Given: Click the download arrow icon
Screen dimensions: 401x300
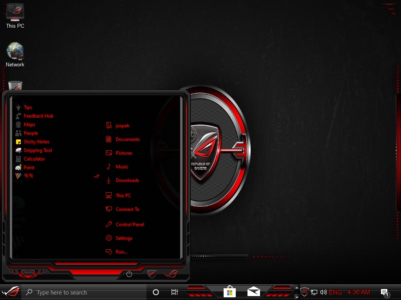Looking at the screenshot, I should click(109, 180).
